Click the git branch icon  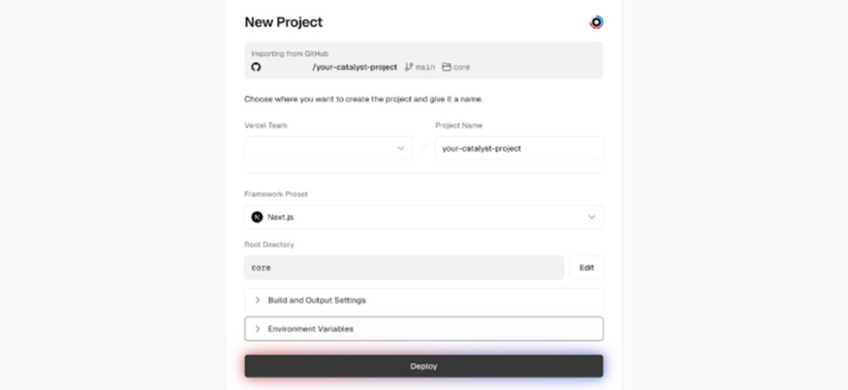pos(408,67)
